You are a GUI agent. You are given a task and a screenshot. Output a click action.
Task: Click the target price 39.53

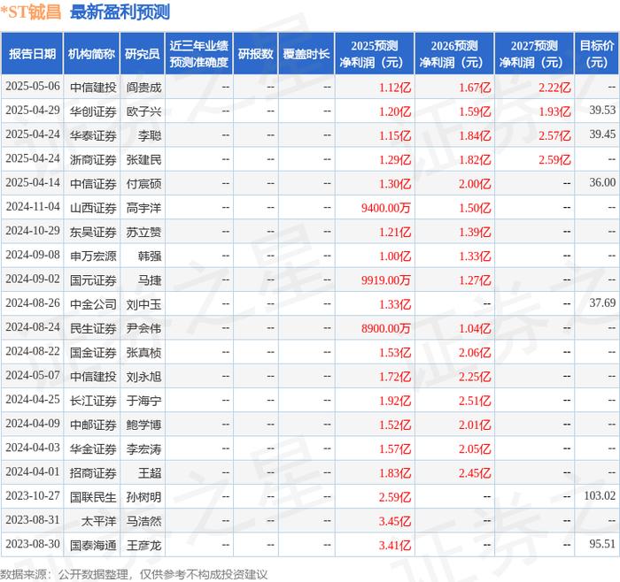[x=602, y=111]
